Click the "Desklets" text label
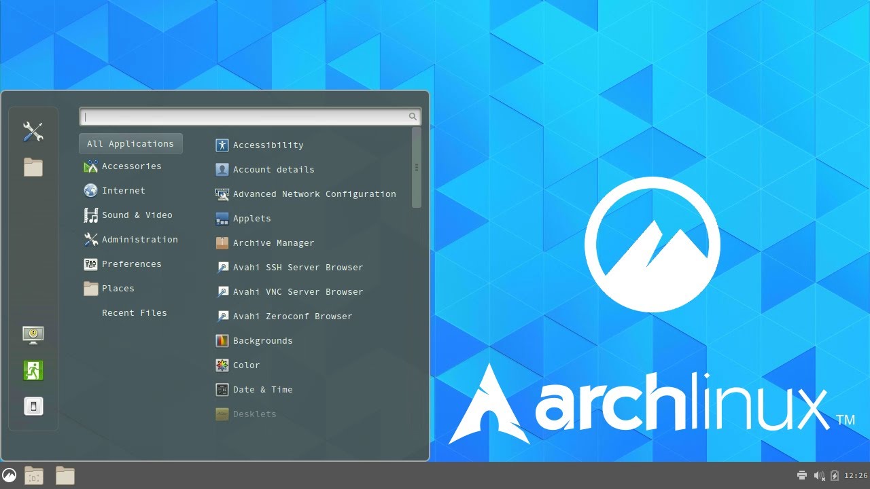870x489 pixels. (x=254, y=414)
